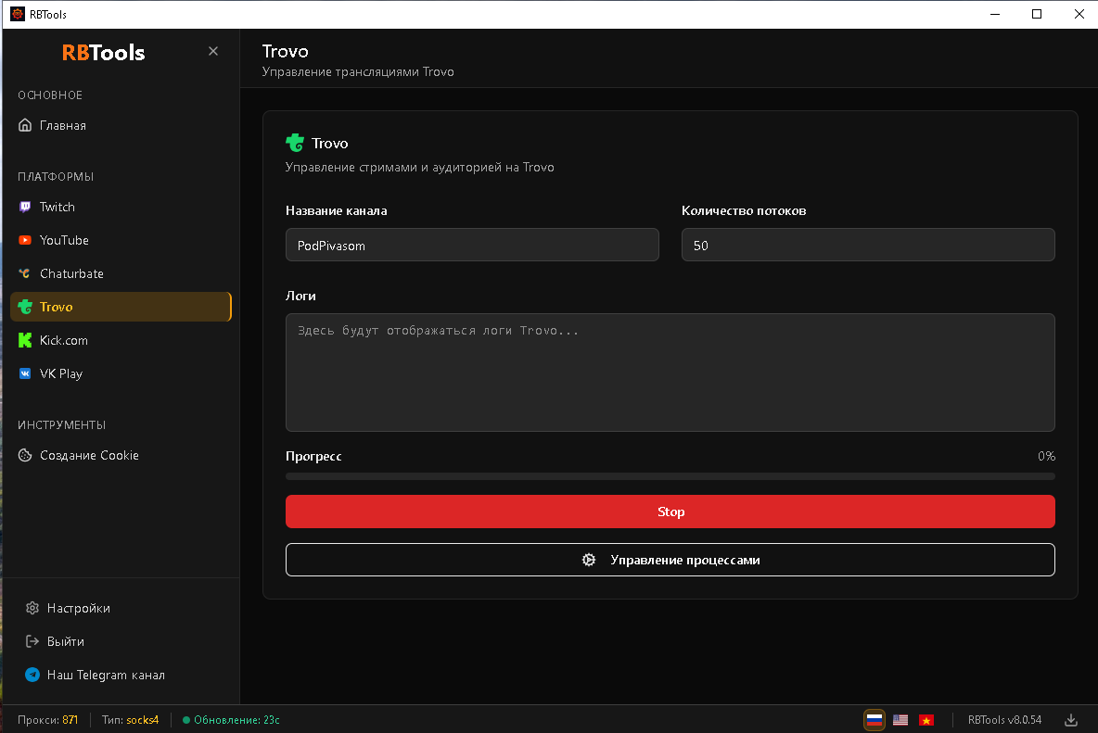Open Управление процессами button
This screenshot has width=1098, height=733.
click(x=670, y=560)
